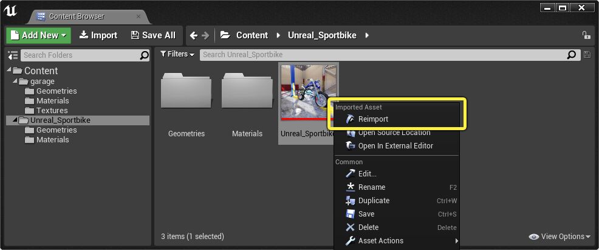
Task: Toggle the sources panel view icon
Action: pos(13,55)
